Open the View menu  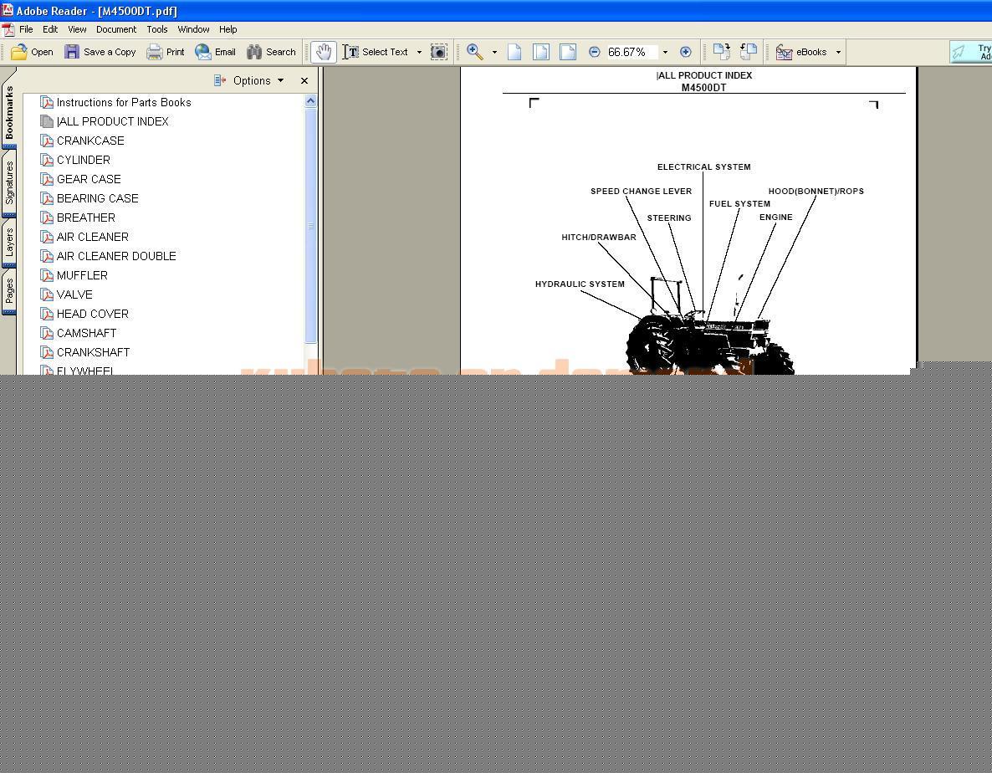coord(77,29)
